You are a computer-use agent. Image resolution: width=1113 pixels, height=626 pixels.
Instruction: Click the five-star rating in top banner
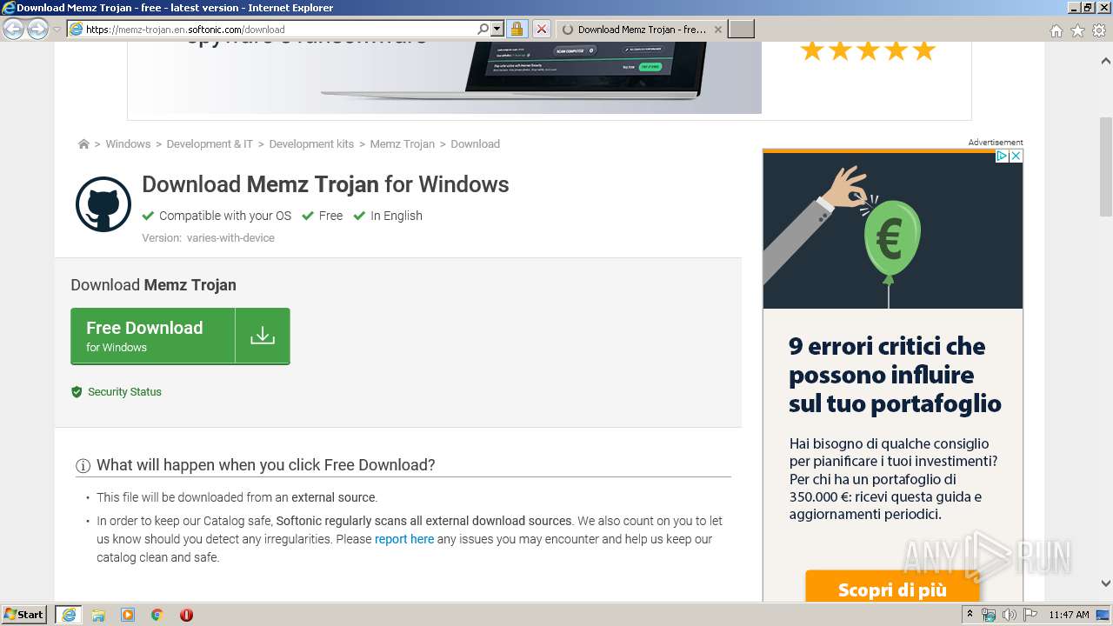[868, 50]
